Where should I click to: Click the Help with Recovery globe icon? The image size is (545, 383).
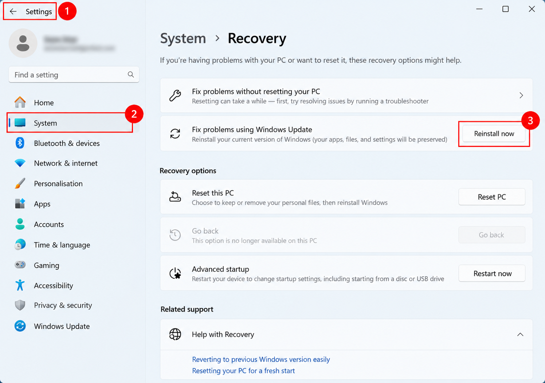(x=175, y=334)
